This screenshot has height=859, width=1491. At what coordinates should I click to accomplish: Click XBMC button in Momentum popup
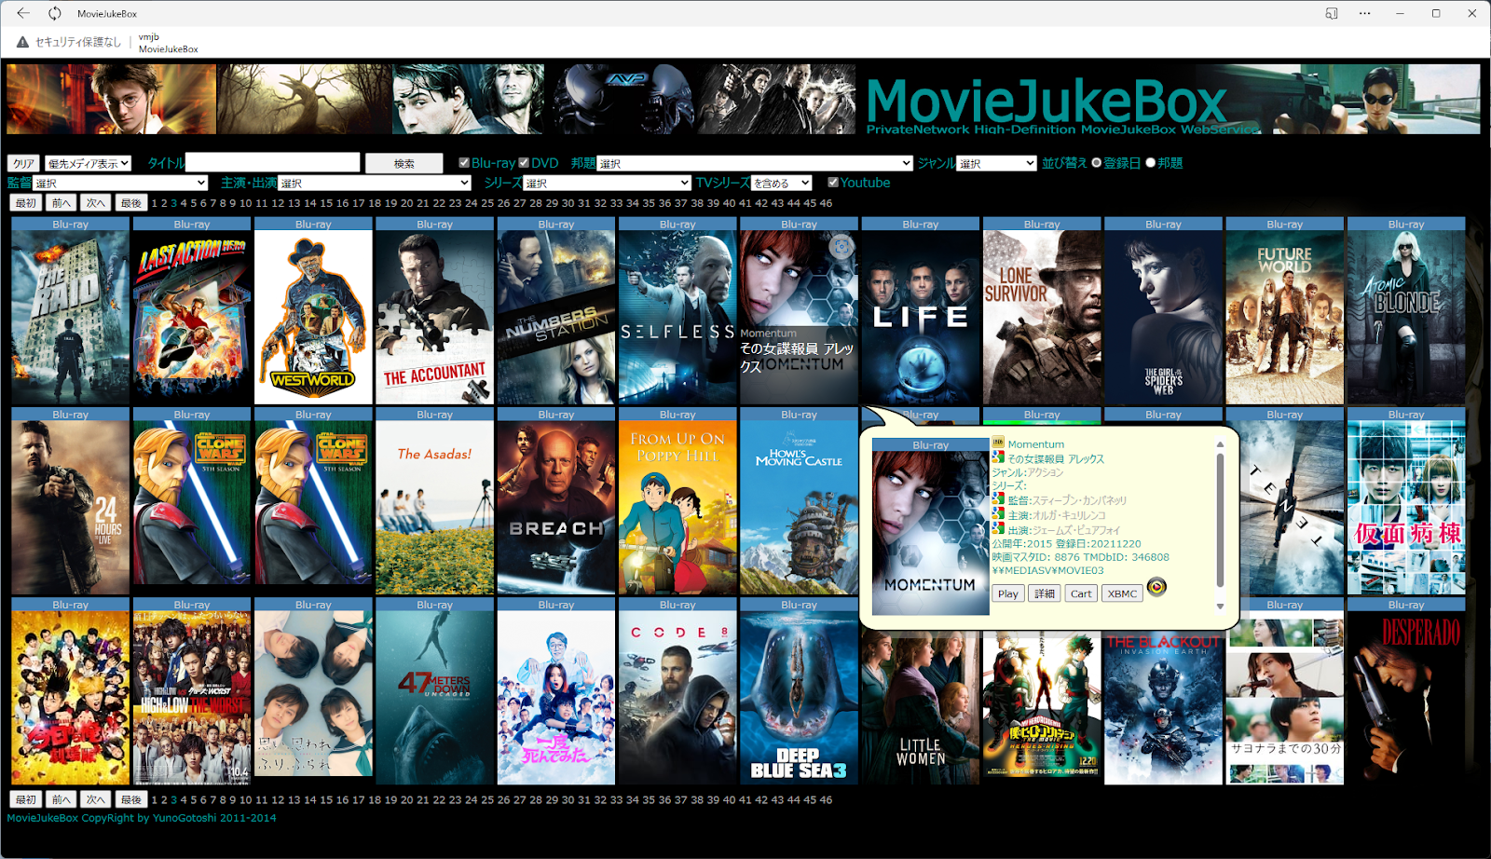point(1122,593)
